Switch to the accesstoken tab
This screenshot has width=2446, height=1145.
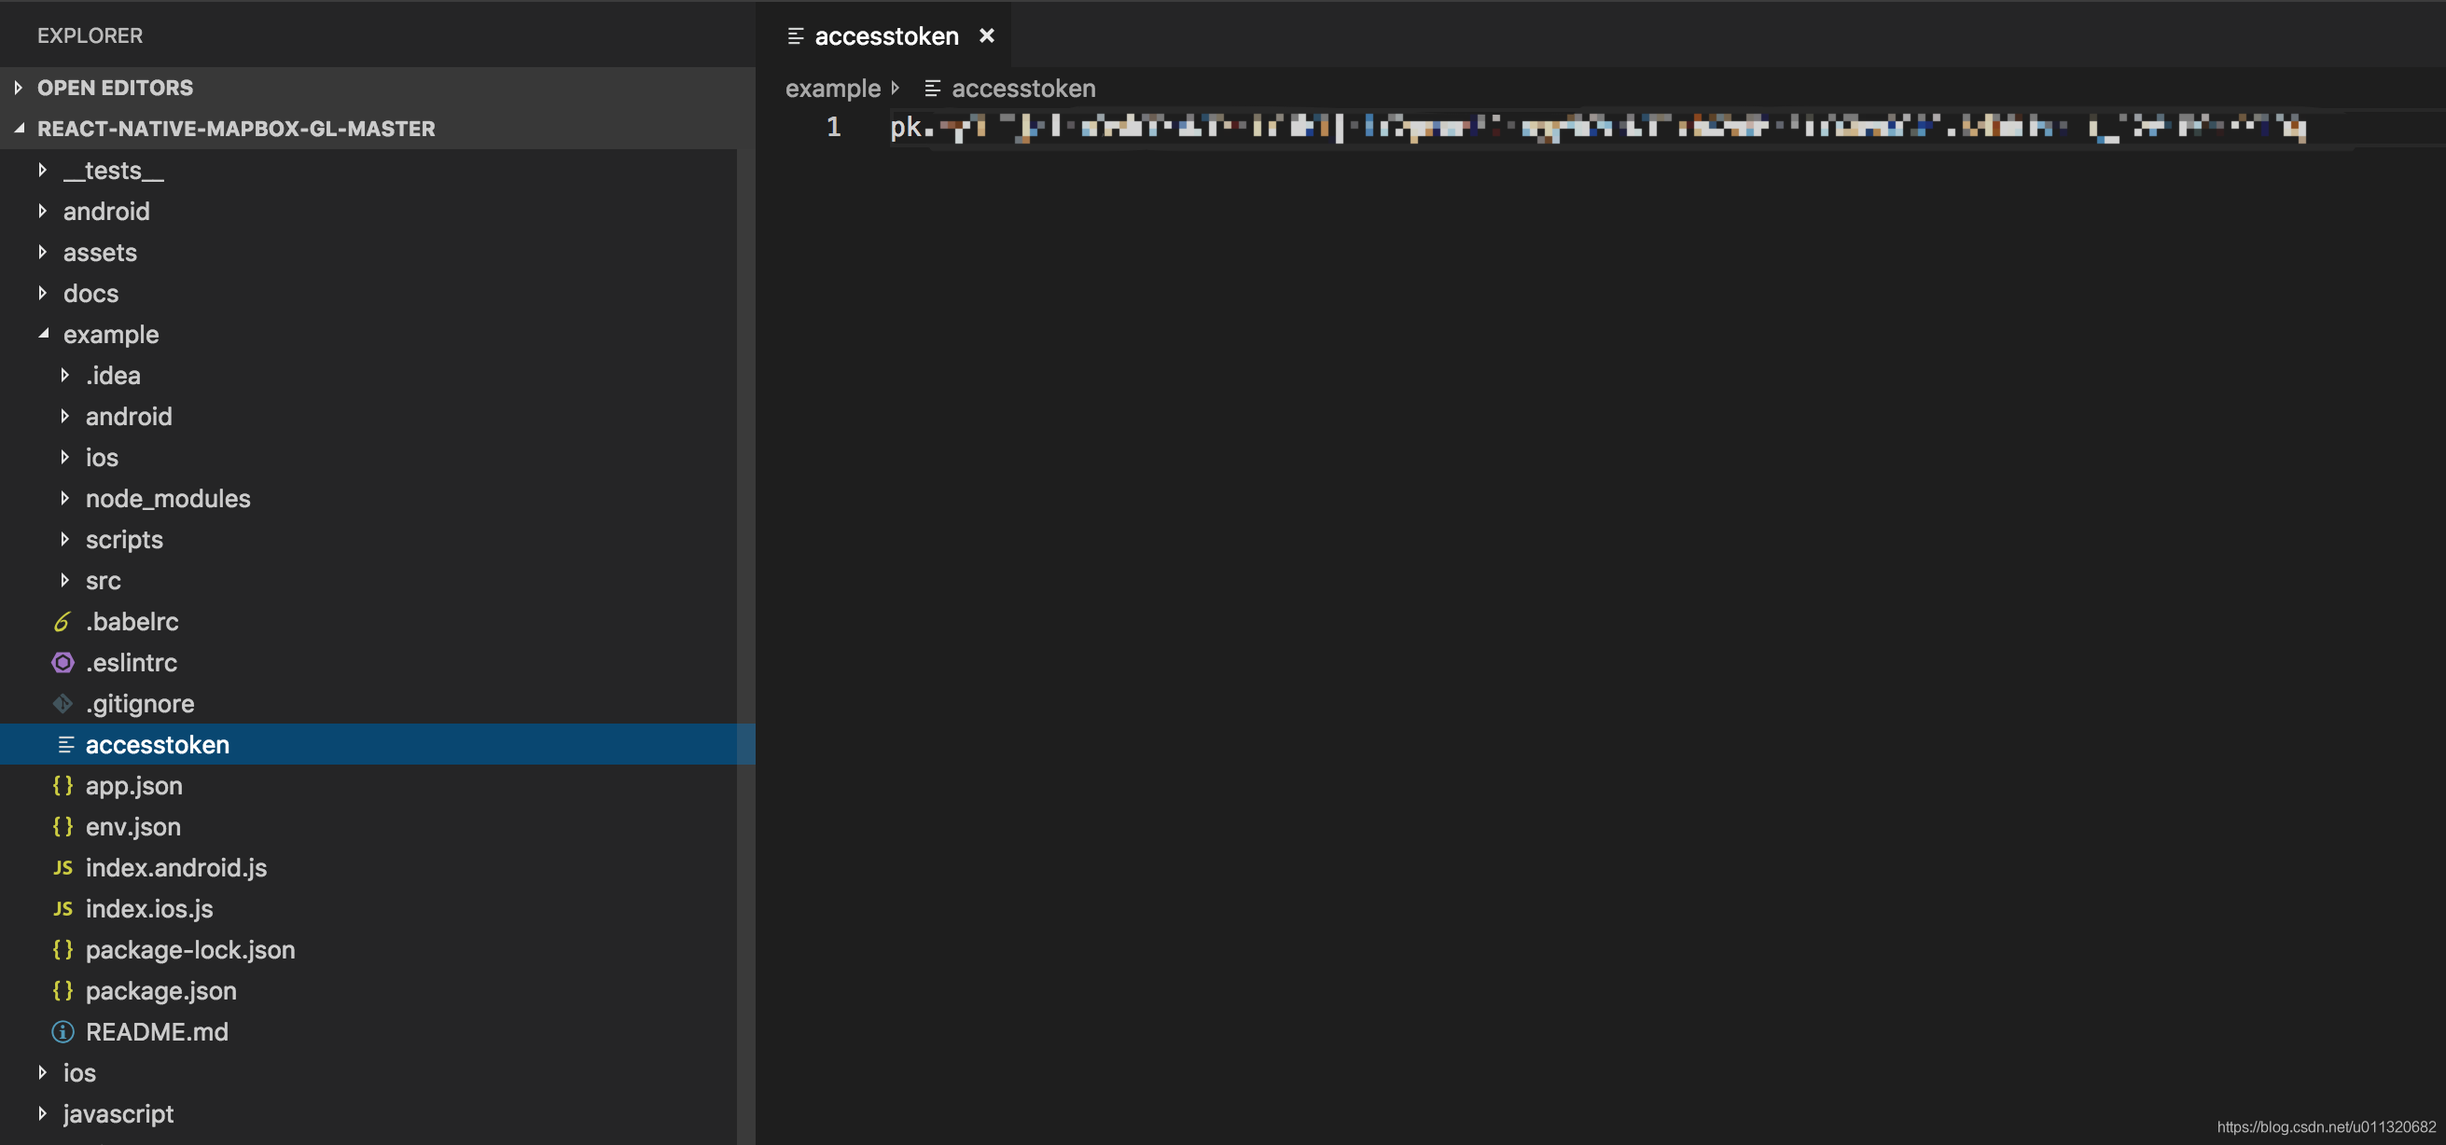[x=885, y=36]
